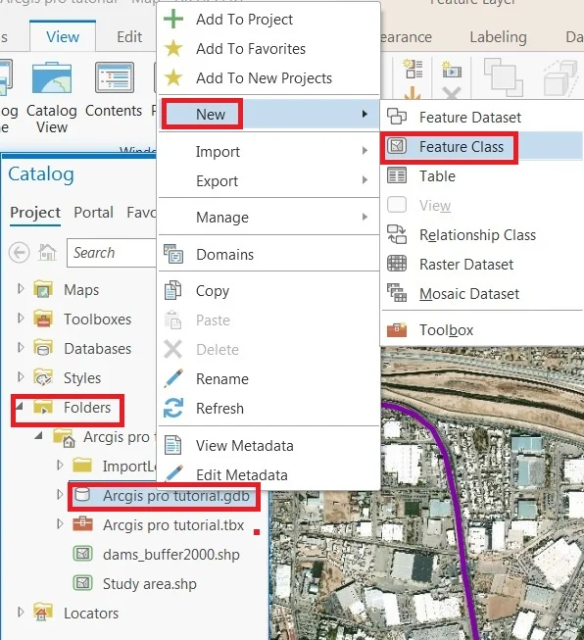584x640 pixels.
Task: Click the Toolboxes folder icon
Action: [x=43, y=319]
